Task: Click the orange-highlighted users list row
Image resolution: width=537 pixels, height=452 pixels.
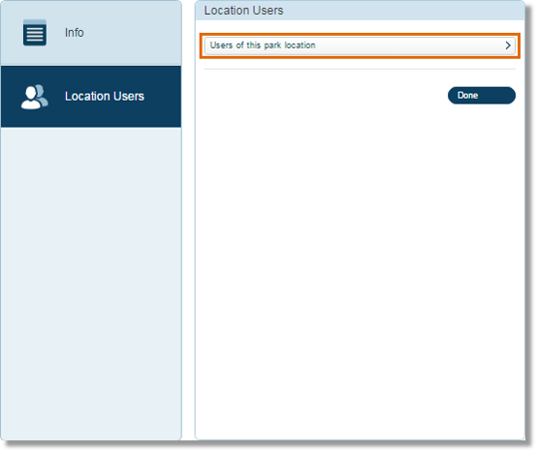Action: tap(360, 45)
